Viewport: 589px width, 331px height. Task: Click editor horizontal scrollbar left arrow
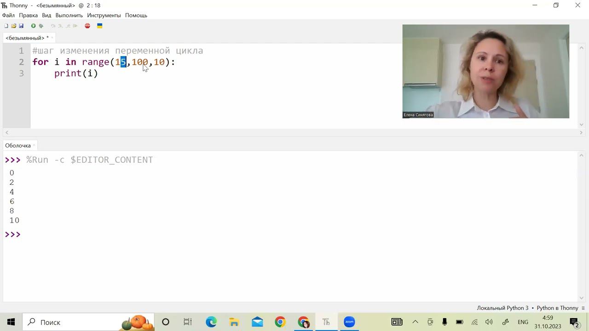(x=6, y=132)
